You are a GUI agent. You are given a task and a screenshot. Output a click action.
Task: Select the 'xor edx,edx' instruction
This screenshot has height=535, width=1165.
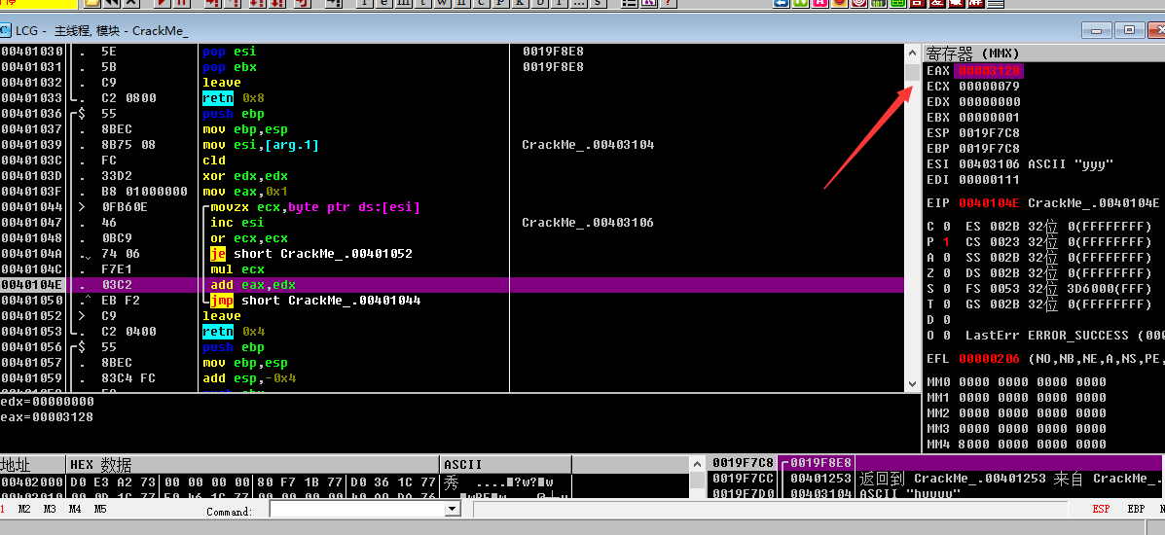pos(245,175)
